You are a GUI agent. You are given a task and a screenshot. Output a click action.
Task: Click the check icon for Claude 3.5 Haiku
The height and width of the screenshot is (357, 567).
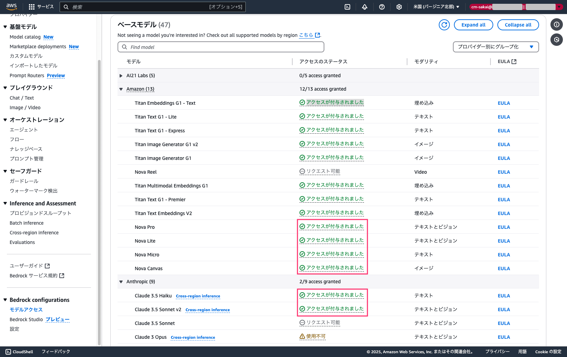pyautogui.click(x=302, y=295)
